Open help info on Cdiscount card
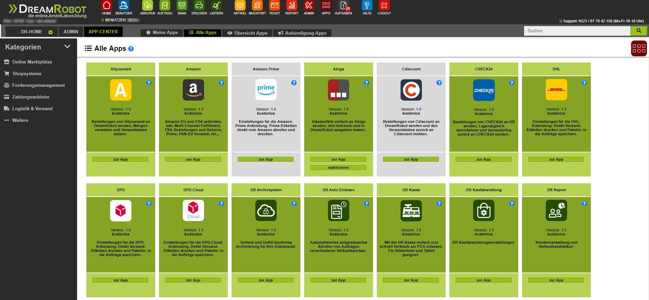 pos(439,83)
